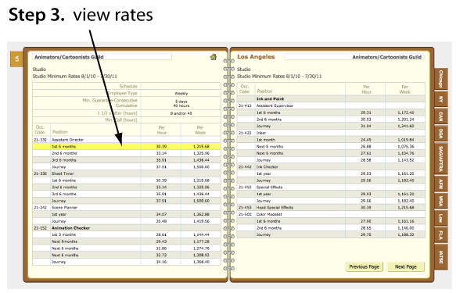This screenshot has width=456, height=293.
Task: Click the 1,177.28 weekly rate
Action: pyautogui.click(x=201, y=241)
